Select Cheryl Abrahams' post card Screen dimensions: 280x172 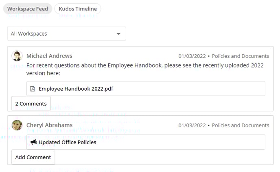[140, 140]
